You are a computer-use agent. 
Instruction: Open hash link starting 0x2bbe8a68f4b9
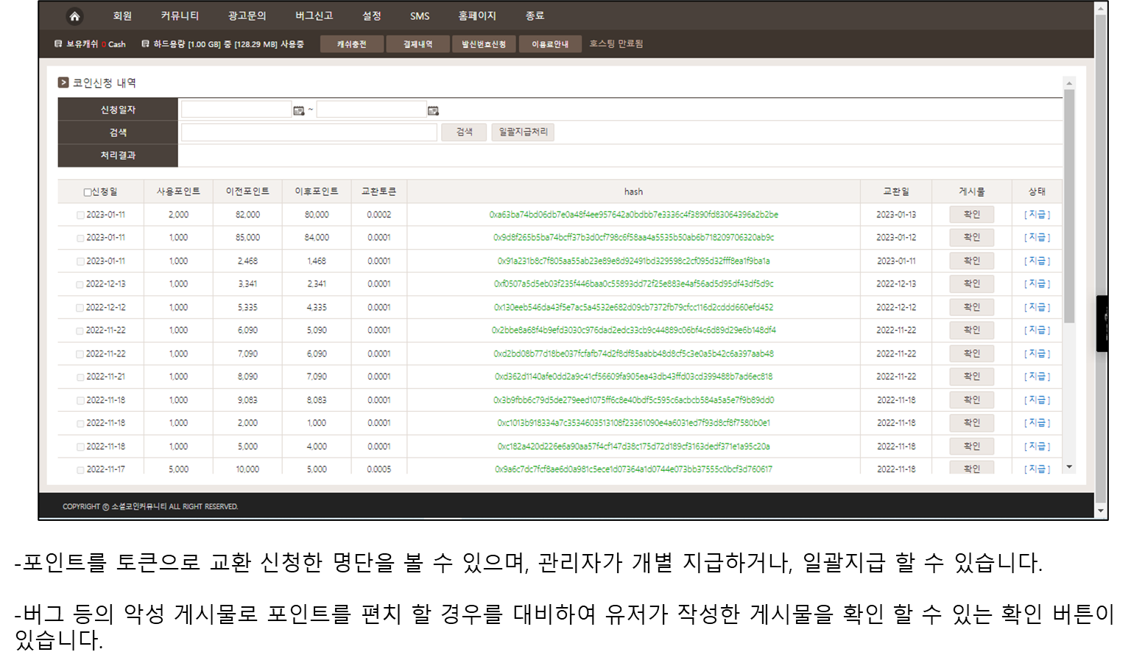tap(633, 331)
